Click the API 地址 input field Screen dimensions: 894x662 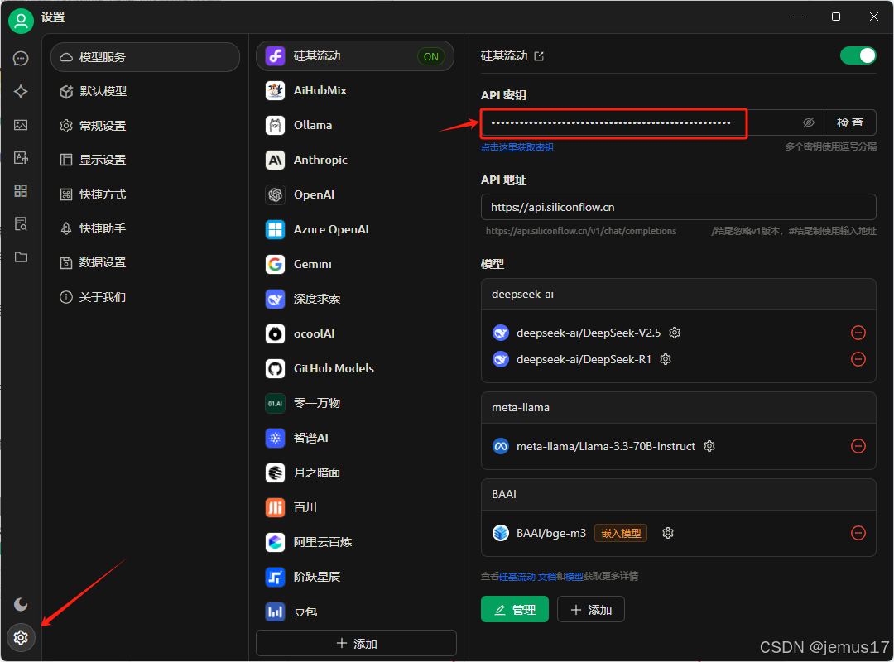point(679,207)
